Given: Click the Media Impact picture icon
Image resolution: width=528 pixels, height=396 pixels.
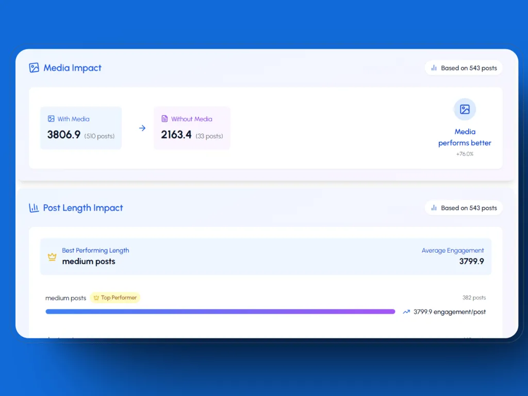Looking at the screenshot, I should tap(34, 68).
